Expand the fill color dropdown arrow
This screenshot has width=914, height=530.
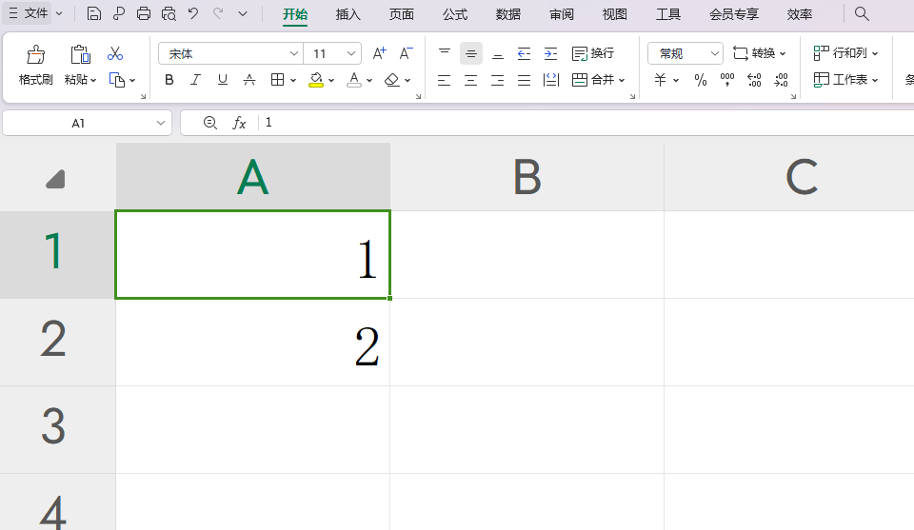[x=331, y=80]
